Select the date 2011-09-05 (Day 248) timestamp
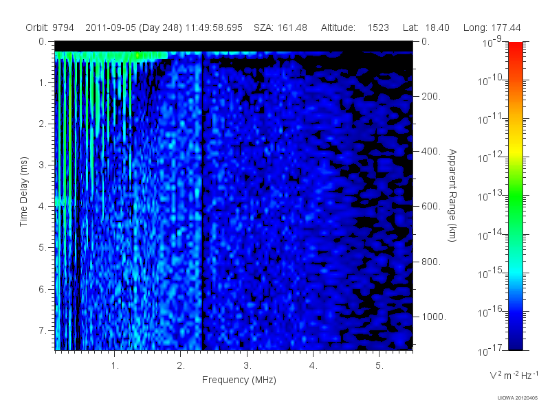The width and height of the screenshot is (550, 412). [164, 27]
